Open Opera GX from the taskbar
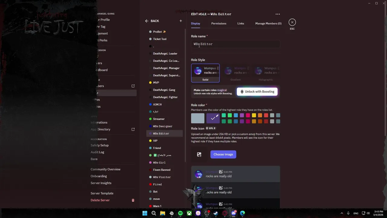The width and height of the screenshot is (387, 218). click(225, 213)
